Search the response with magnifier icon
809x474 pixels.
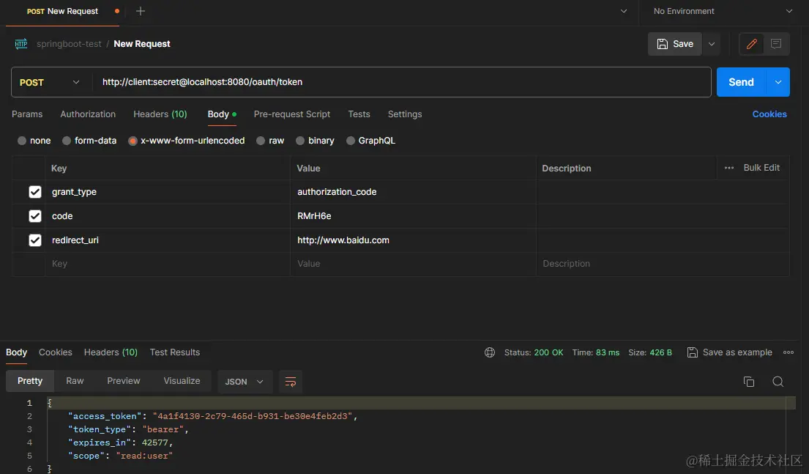[x=778, y=382]
